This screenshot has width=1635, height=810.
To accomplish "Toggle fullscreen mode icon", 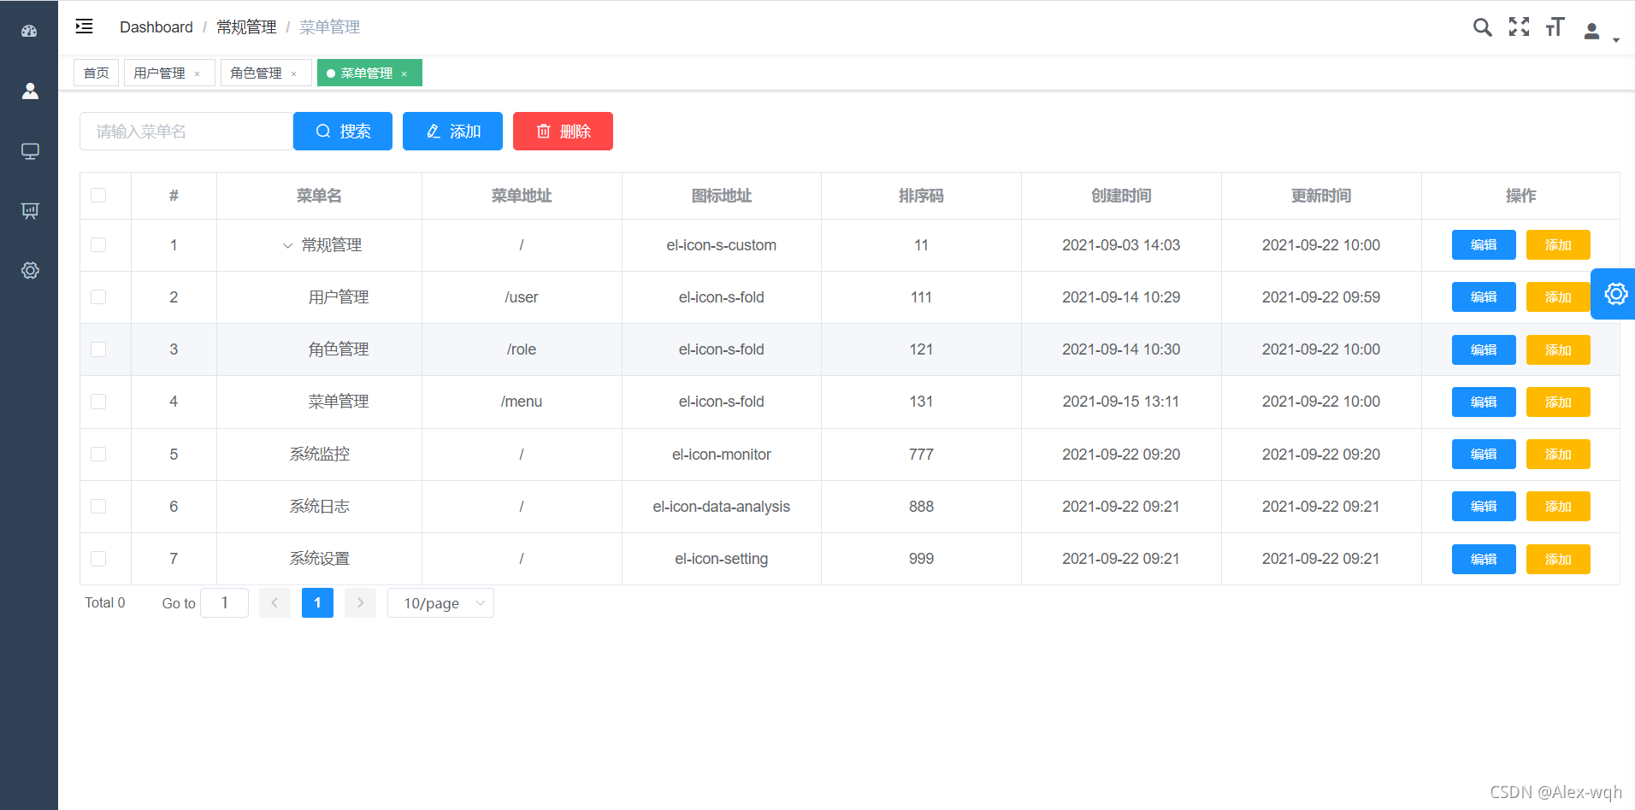I will [x=1519, y=26].
